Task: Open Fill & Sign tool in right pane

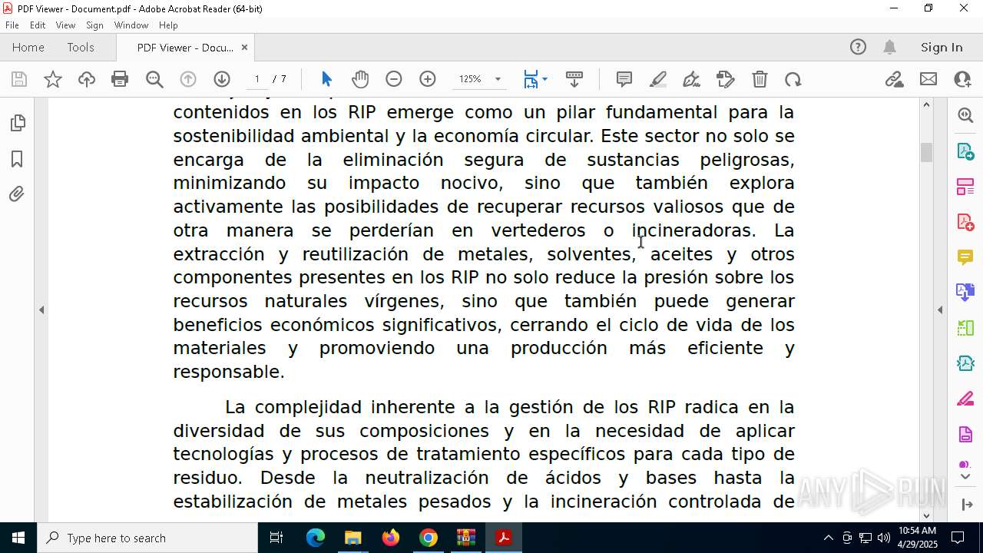Action: [x=965, y=399]
